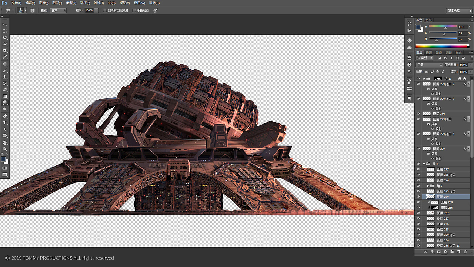Toggle the brush panel icon in options bar
474x267 pixels.
[x=33, y=10]
